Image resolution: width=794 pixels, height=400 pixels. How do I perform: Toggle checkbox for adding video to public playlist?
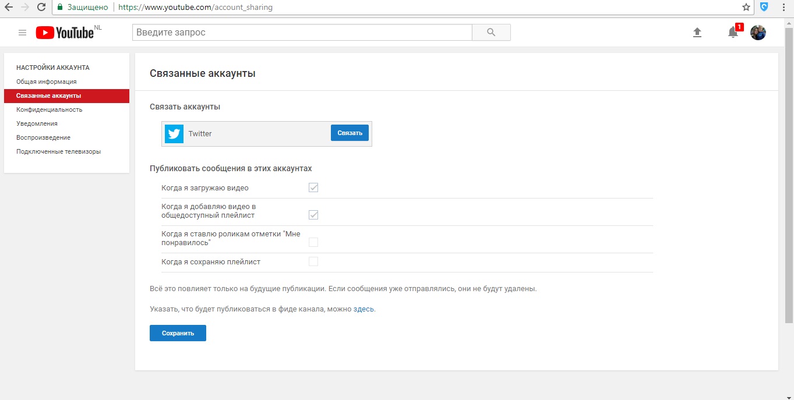pyautogui.click(x=313, y=215)
